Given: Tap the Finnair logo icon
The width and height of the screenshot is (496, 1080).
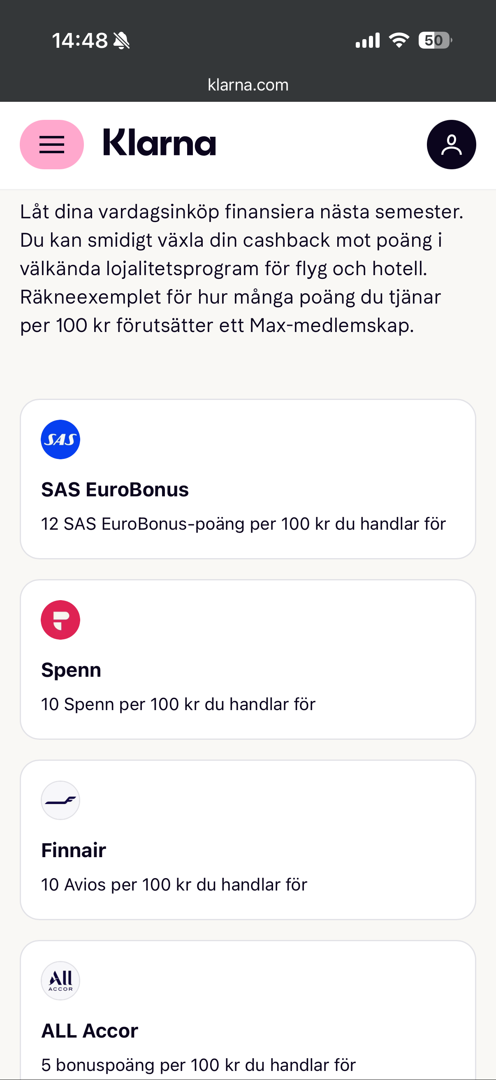Looking at the screenshot, I should pos(60,800).
